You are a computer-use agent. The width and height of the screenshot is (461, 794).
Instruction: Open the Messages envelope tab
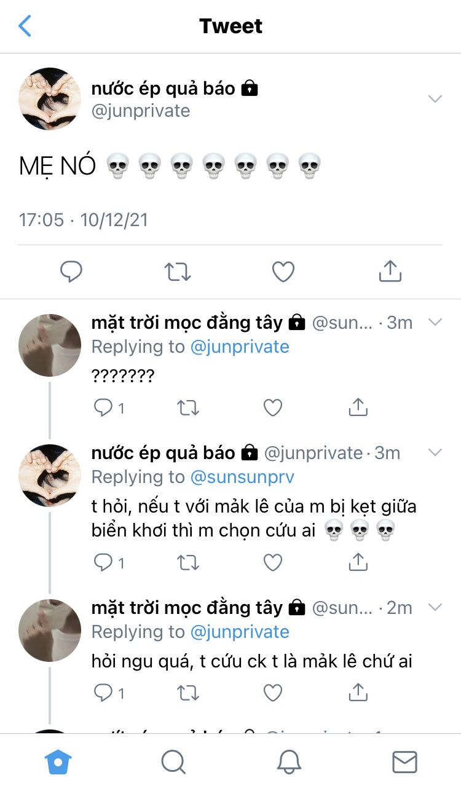(404, 763)
